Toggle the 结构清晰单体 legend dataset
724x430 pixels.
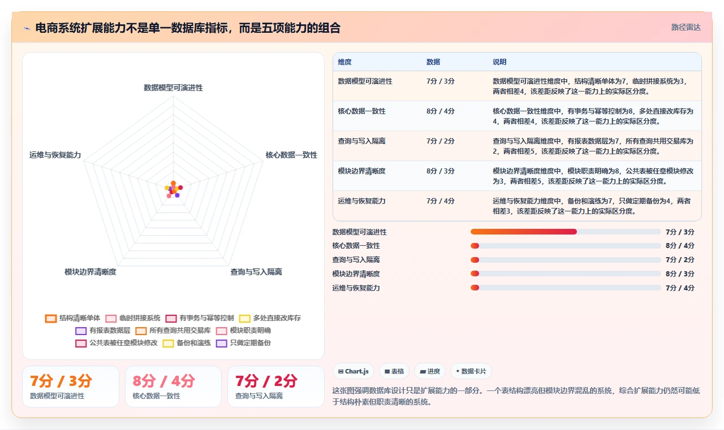73,318
